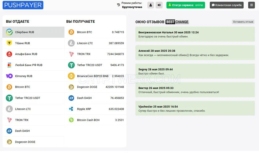Click the sign-in arrow icon button

(x=159, y=5)
